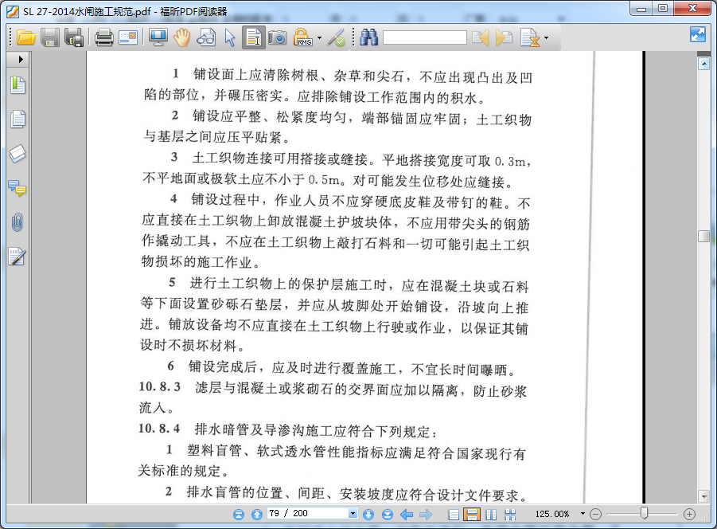
Task: Click the zoom out minus button
Action: point(595,515)
